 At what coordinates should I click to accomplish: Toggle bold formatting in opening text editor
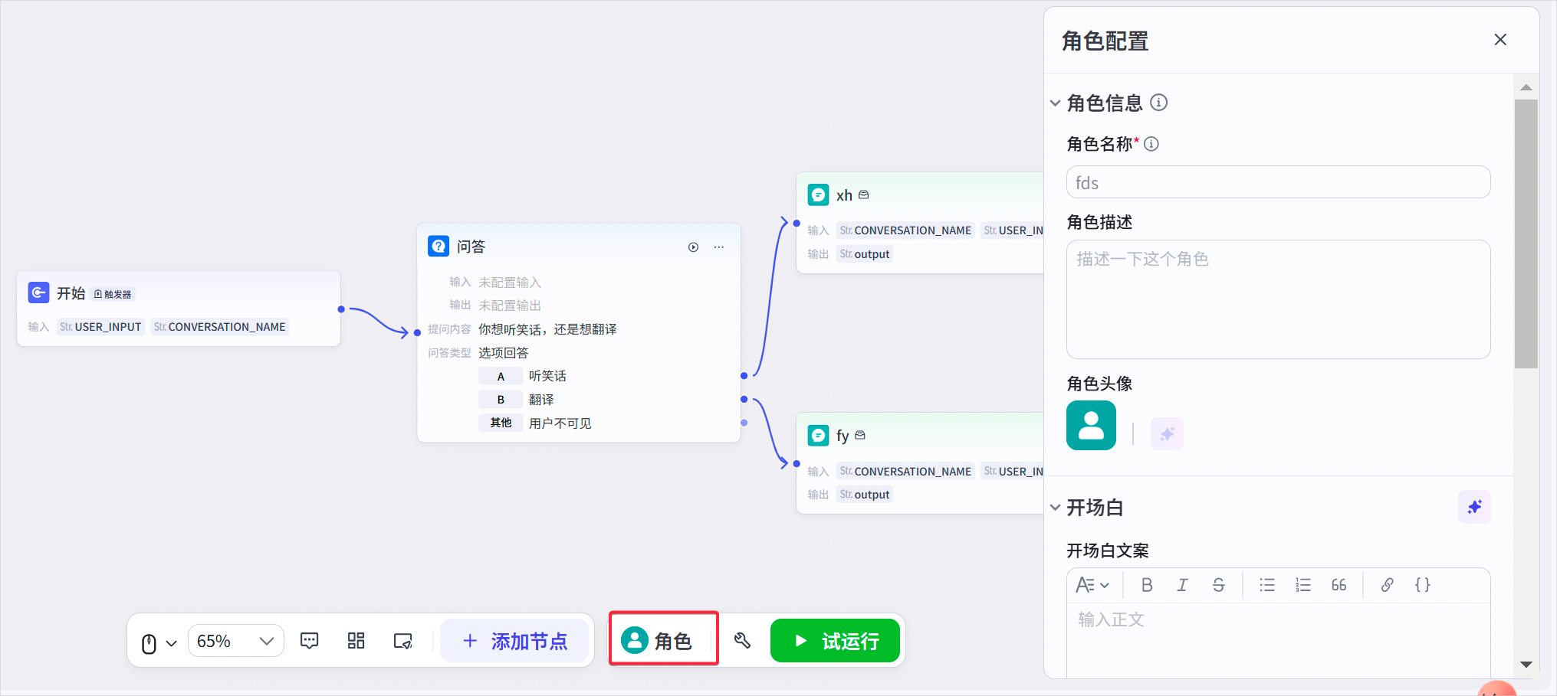[x=1147, y=585]
